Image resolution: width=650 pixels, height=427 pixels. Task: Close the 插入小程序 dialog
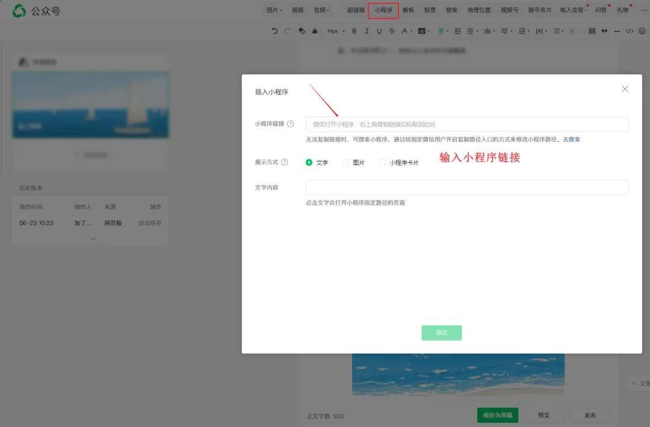click(x=625, y=89)
